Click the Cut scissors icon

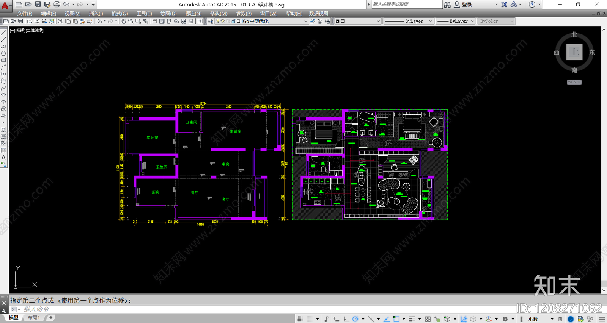tap(60, 21)
